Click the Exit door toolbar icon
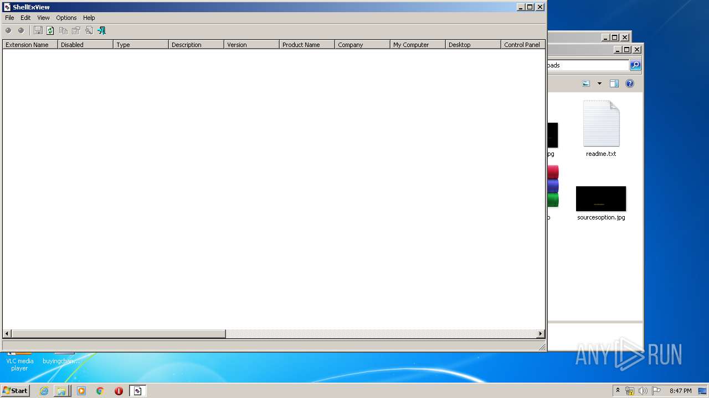 click(x=101, y=30)
